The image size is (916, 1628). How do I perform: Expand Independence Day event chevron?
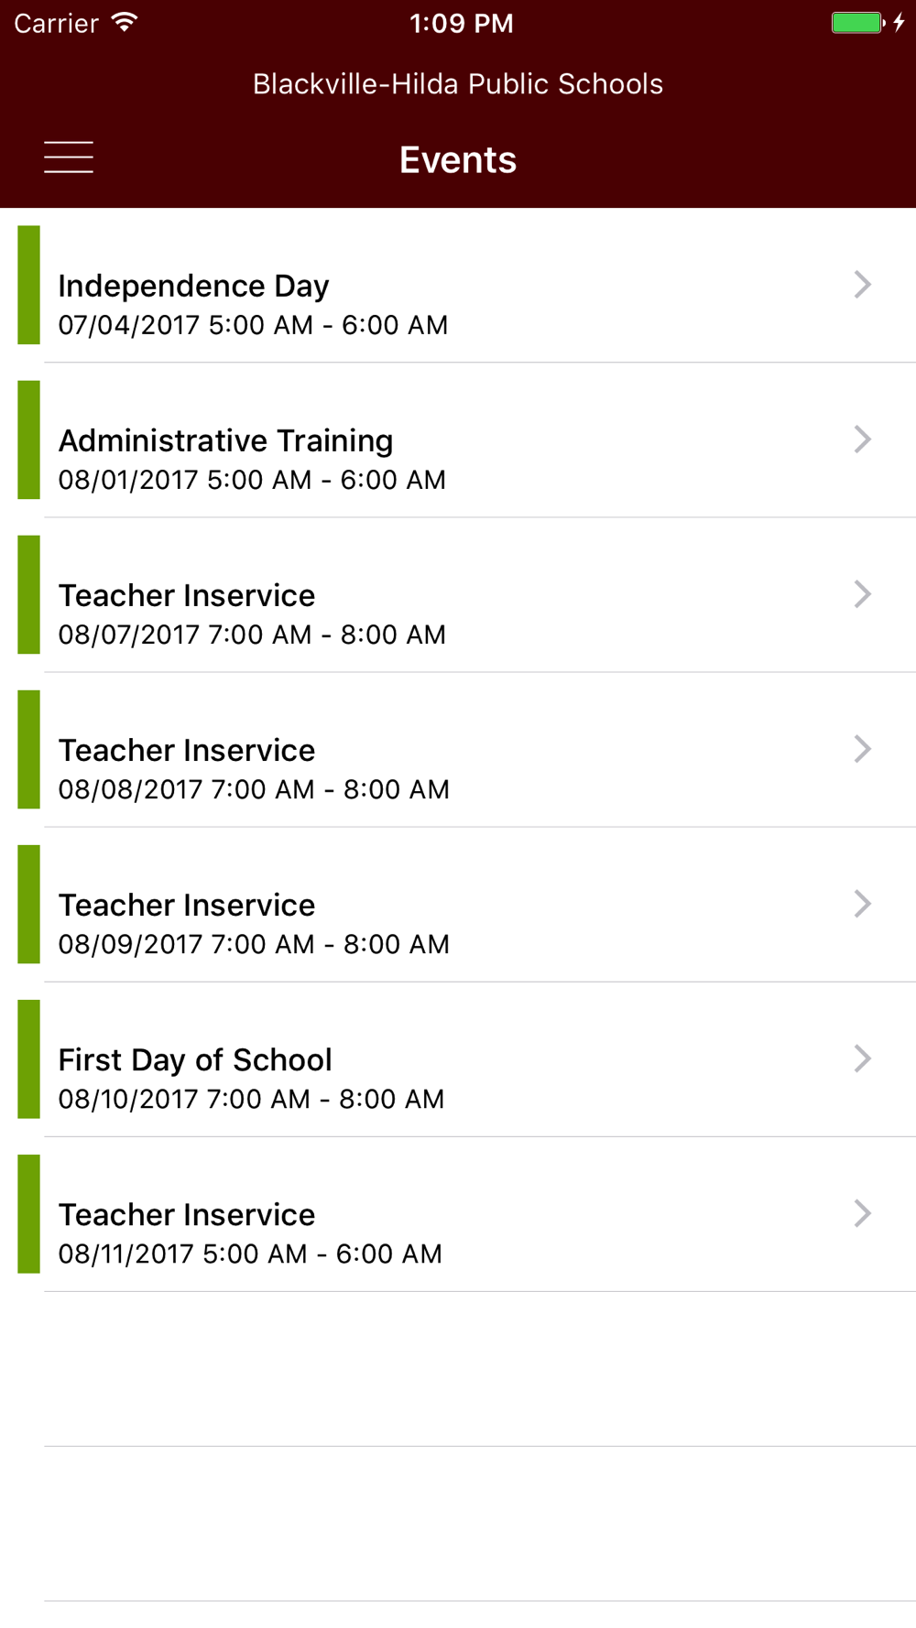tap(862, 285)
